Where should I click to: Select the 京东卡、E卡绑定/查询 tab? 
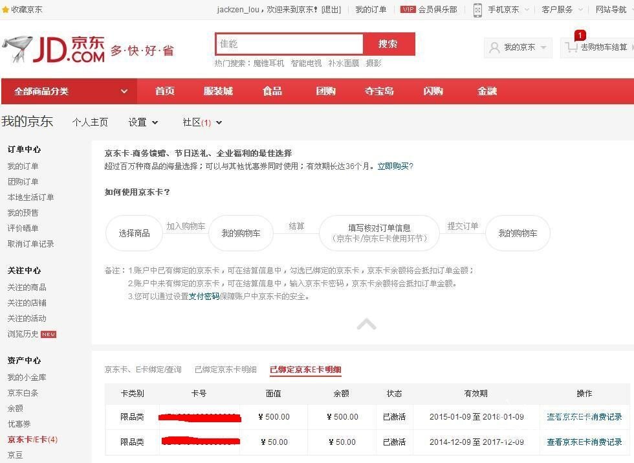[143, 370]
